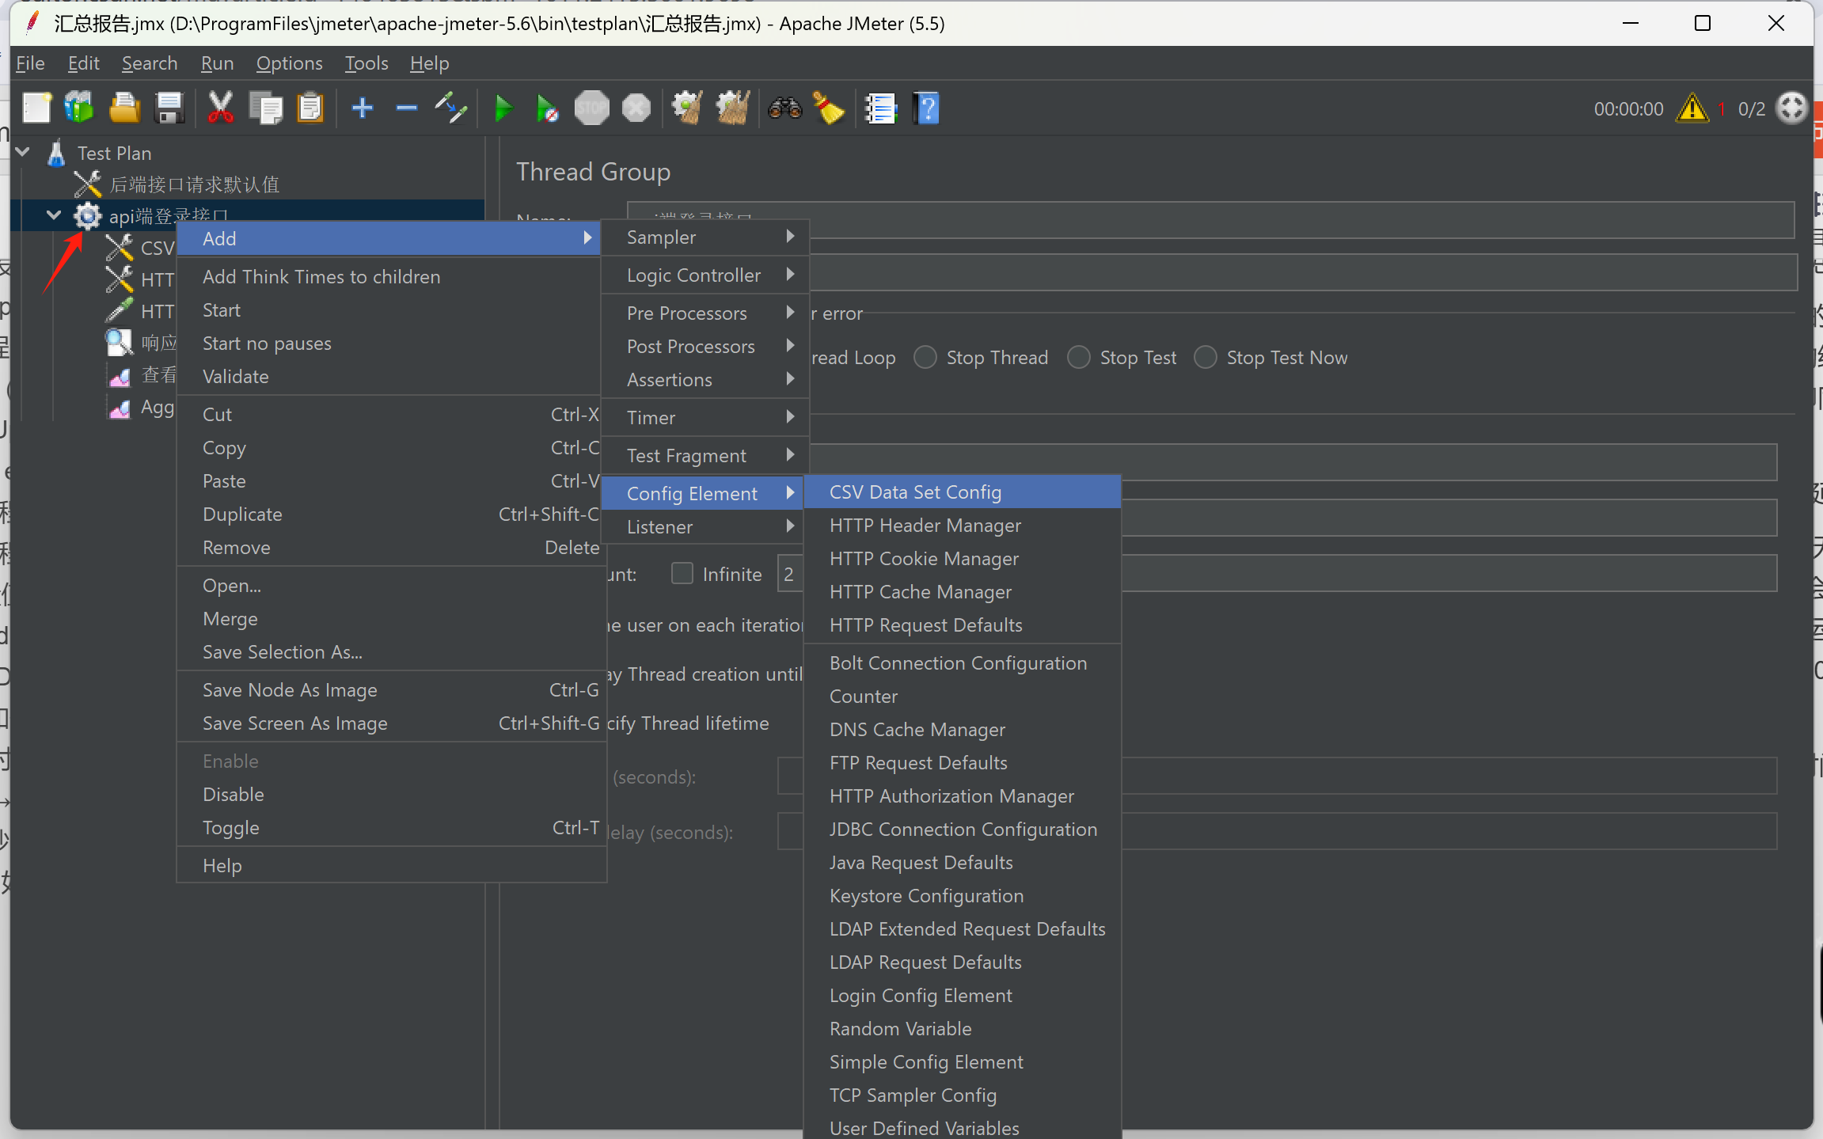Click the Copy toolbar icon

click(x=265, y=108)
